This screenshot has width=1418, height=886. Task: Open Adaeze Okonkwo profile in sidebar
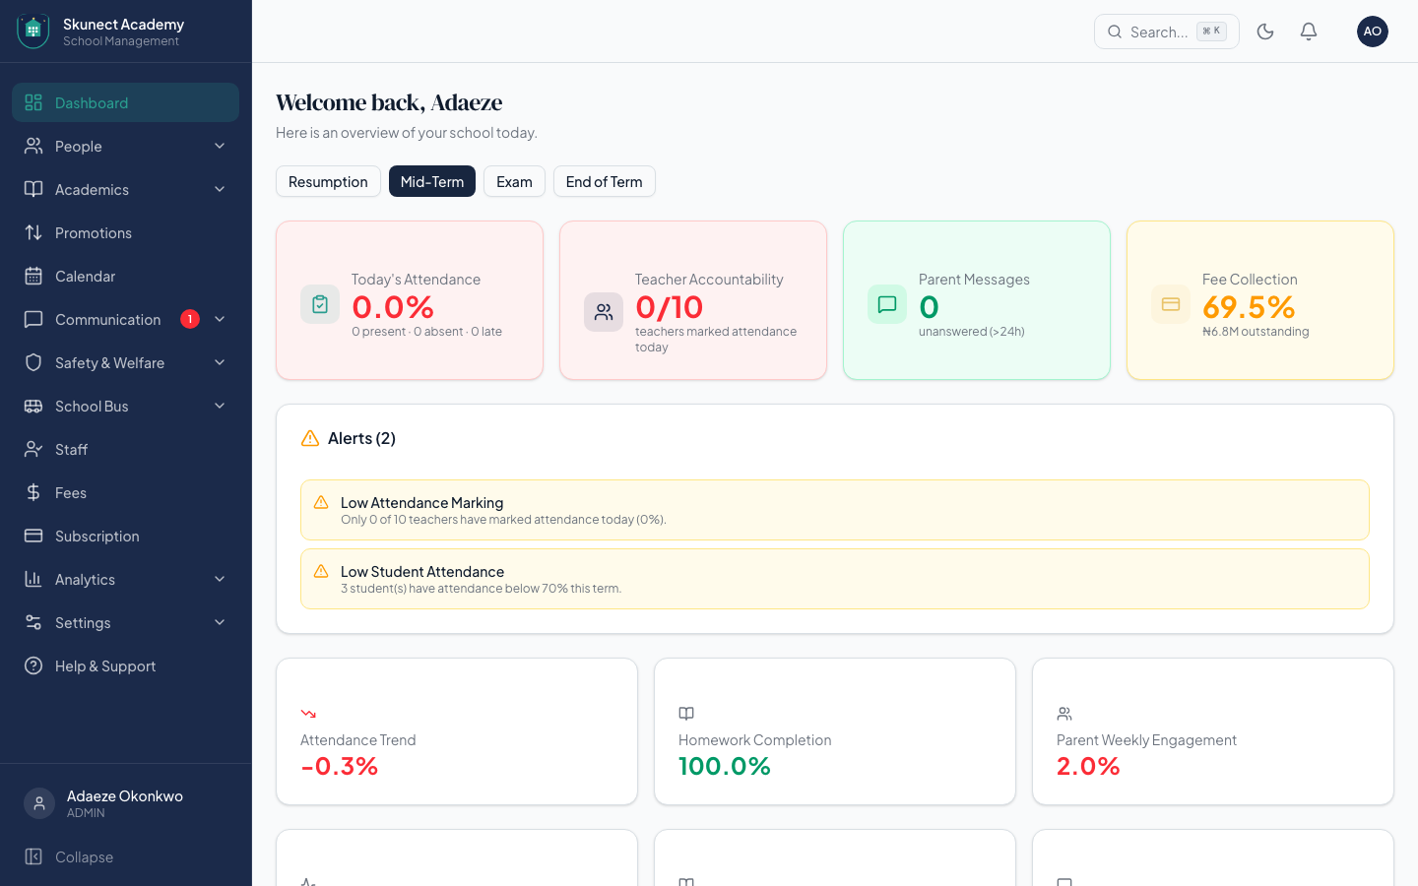[x=125, y=803]
